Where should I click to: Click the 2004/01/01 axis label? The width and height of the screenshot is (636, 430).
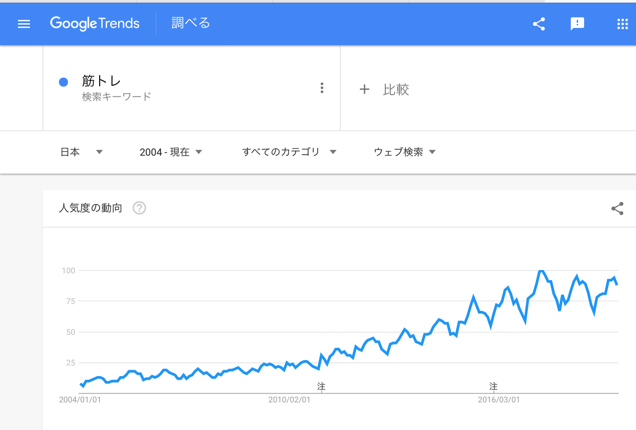pyautogui.click(x=78, y=400)
